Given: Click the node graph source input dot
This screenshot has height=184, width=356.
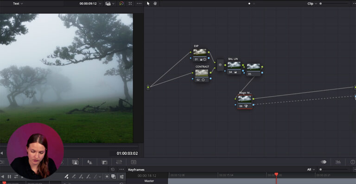Looking at the screenshot, I should click(x=148, y=87).
